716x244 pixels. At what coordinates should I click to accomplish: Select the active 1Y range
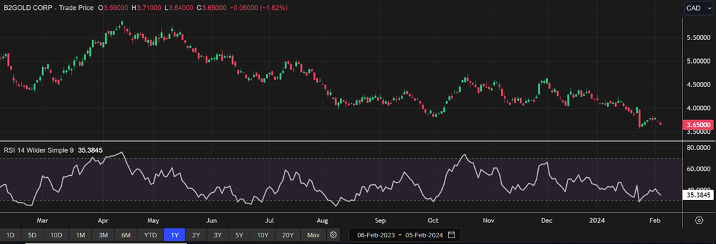coord(175,235)
